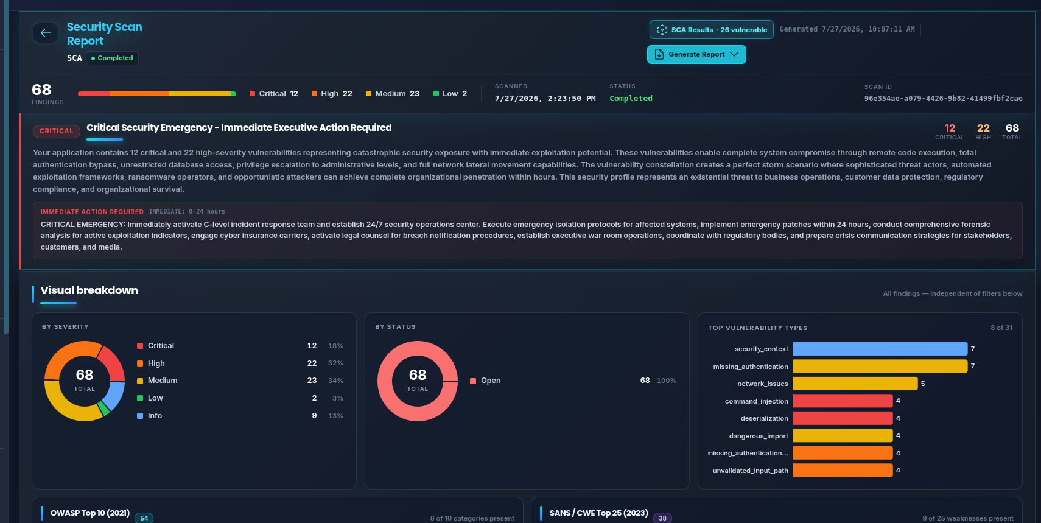Click the command_injection red bar
Image resolution: width=1041 pixels, height=523 pixels.
pos(843,401)
